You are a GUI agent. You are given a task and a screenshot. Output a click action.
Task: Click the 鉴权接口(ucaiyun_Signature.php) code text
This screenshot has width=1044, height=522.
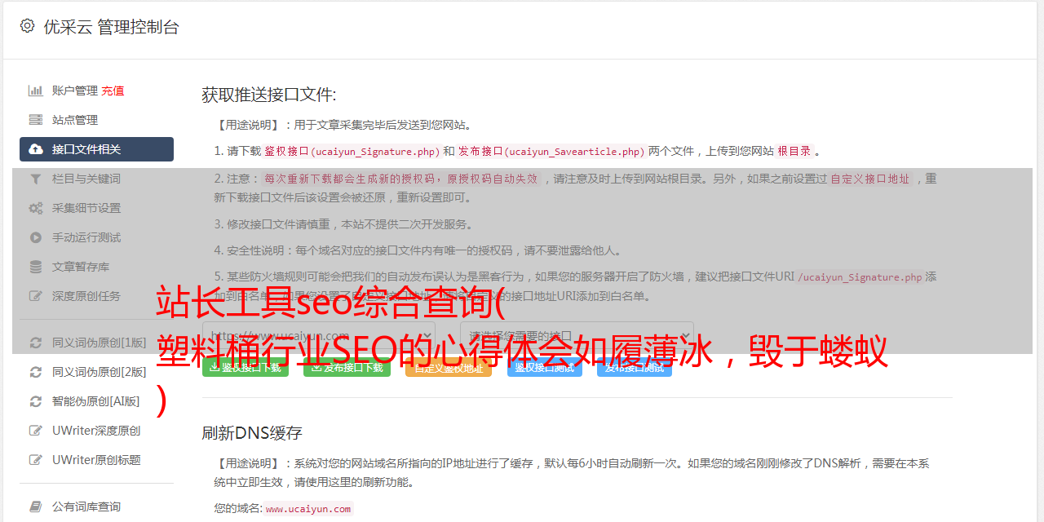click(x=352, y=151)
